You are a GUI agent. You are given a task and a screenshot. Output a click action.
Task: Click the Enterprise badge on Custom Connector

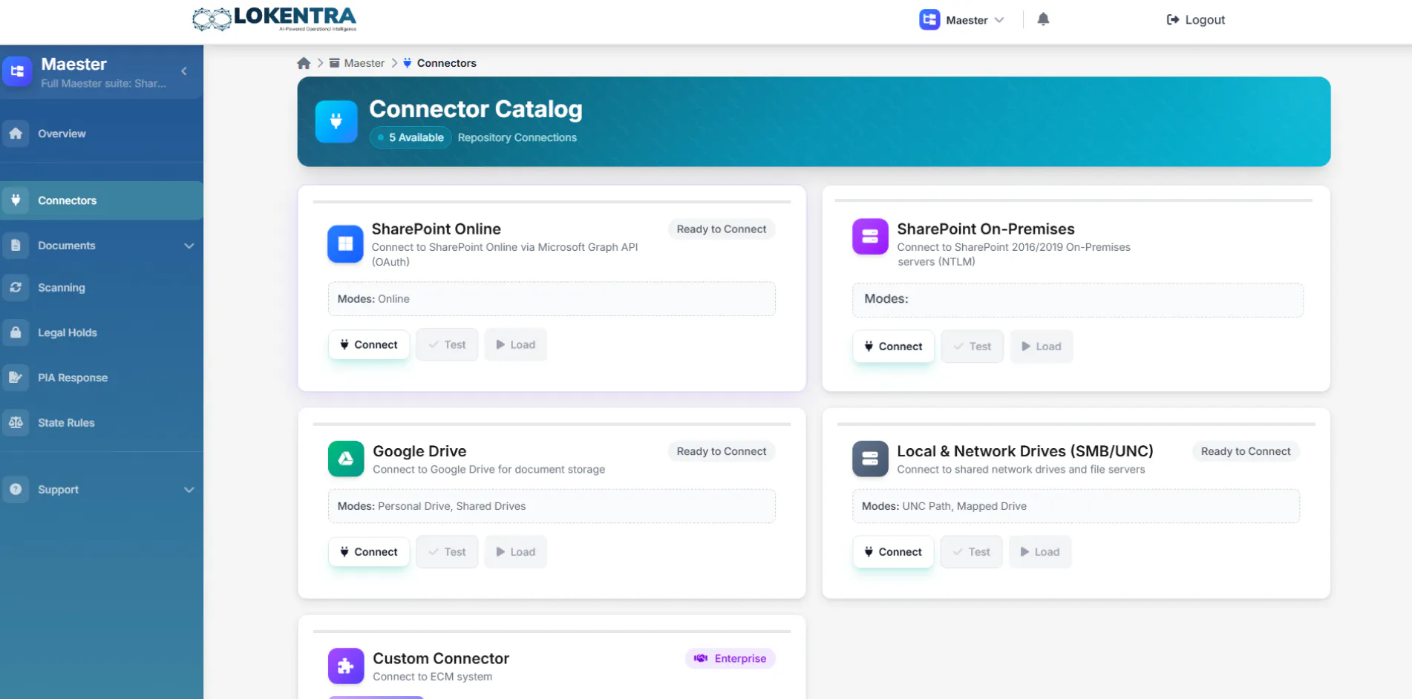coord(730,658)
